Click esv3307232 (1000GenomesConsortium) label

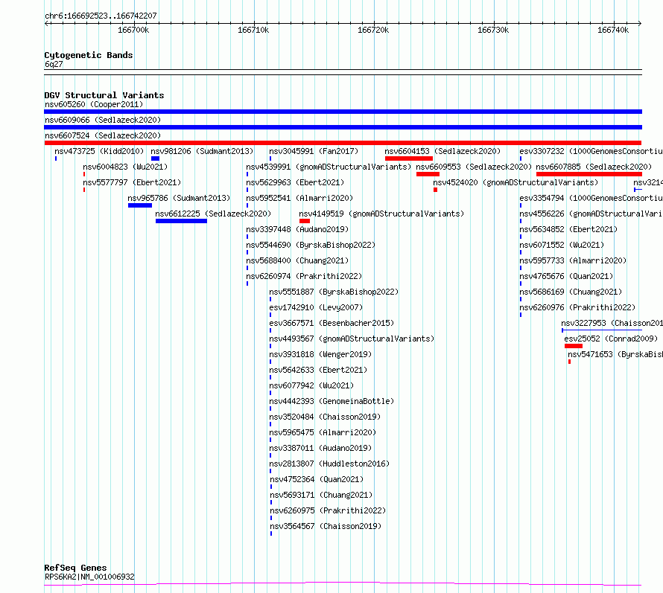pyautogui.click(x=591, y=151)
